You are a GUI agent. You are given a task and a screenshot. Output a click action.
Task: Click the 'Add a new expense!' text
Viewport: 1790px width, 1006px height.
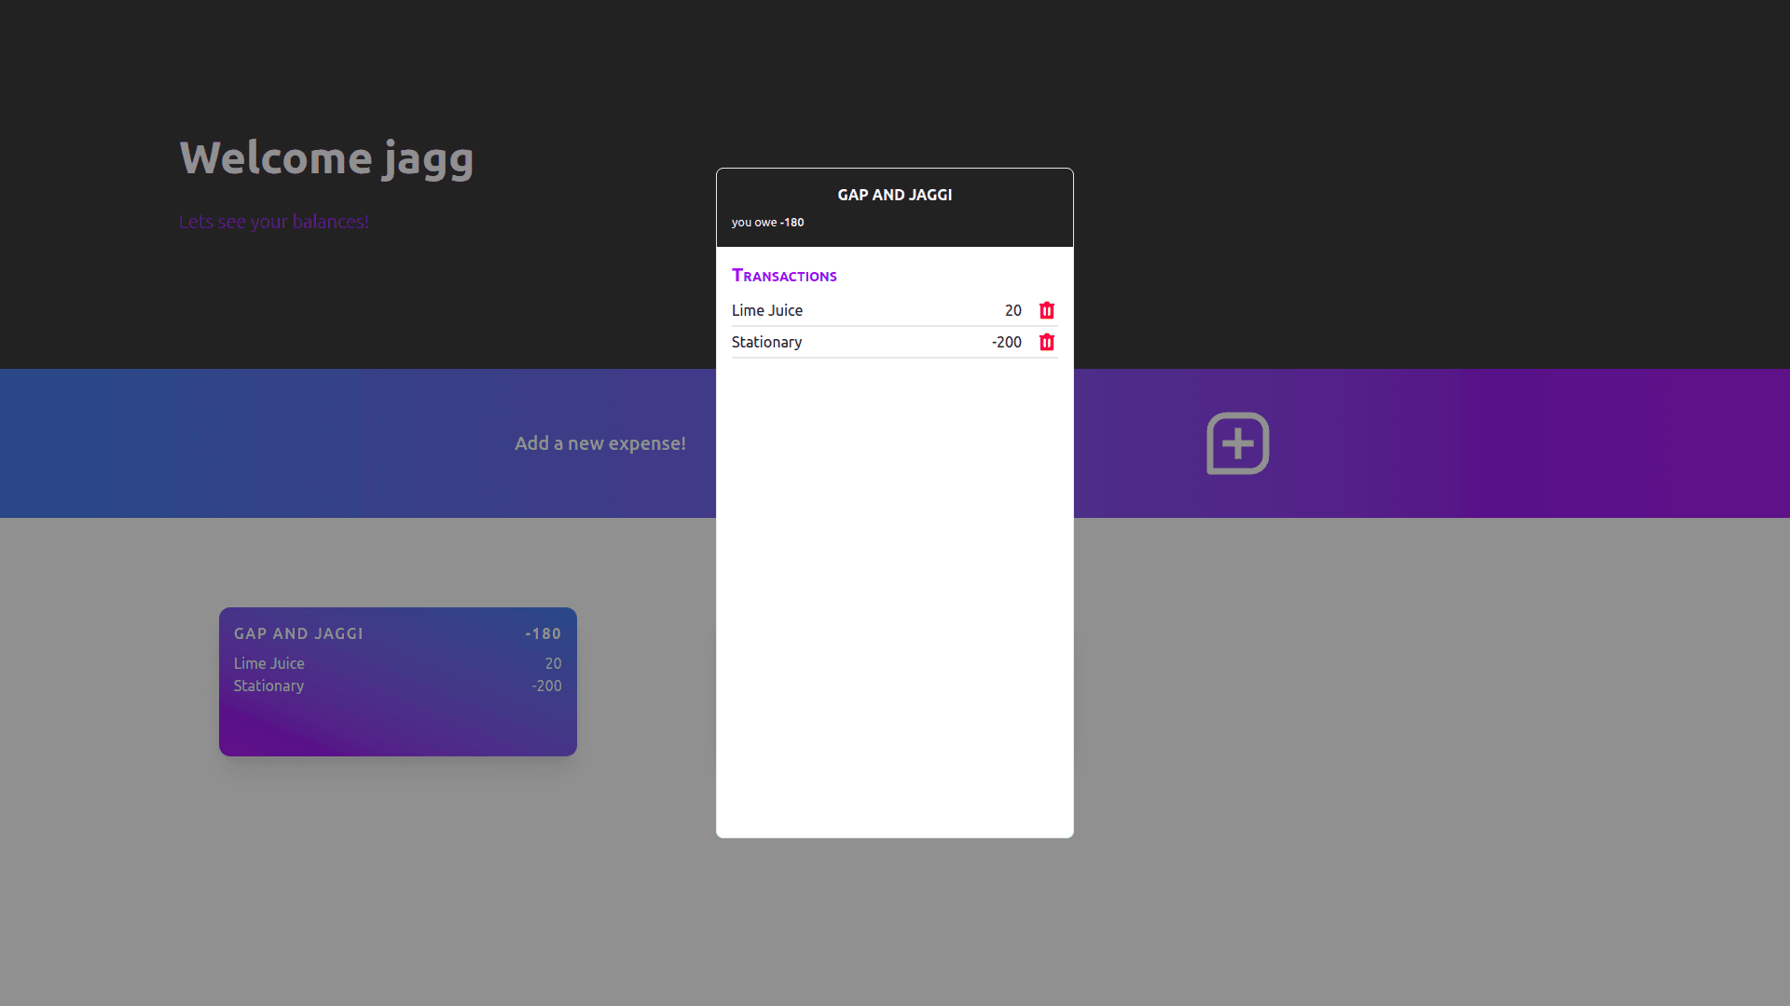599,443
